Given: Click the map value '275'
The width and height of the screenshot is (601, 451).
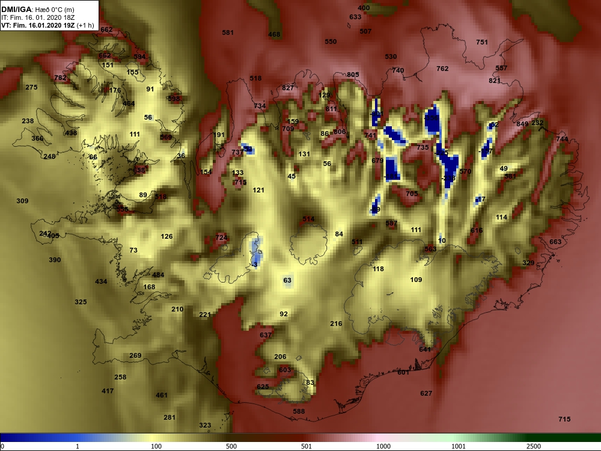Looking at the screenshot, I should pos(31,87).
